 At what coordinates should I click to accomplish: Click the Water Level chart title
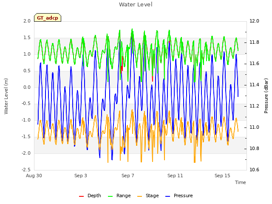pyautogui.click(x=136, y=4)
